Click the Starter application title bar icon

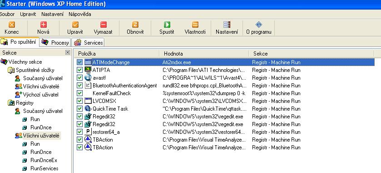pyautogui.click(x=2, y=4)
